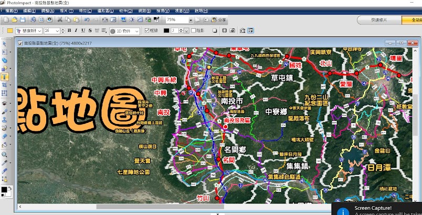This screenshot has width=422, height=215.
Task: Toggle Italic text formatting
Action: (x=76, y=30)
